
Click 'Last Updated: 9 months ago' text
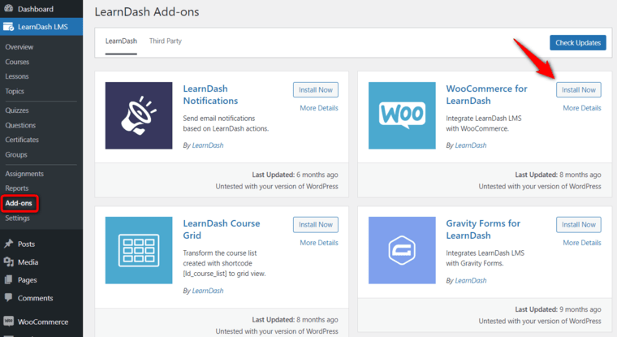[558, 309]
